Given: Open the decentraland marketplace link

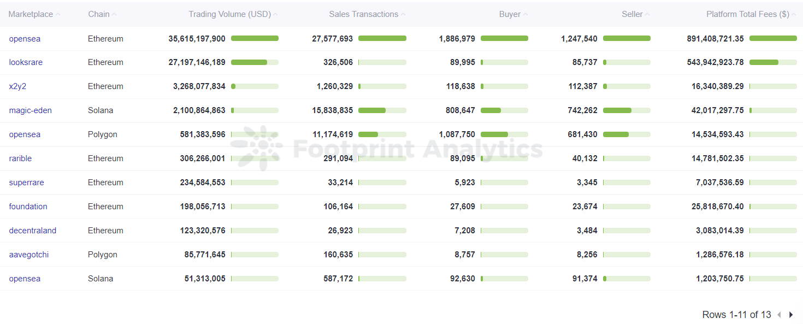Looking at the screenshot, I should (33, 231).
